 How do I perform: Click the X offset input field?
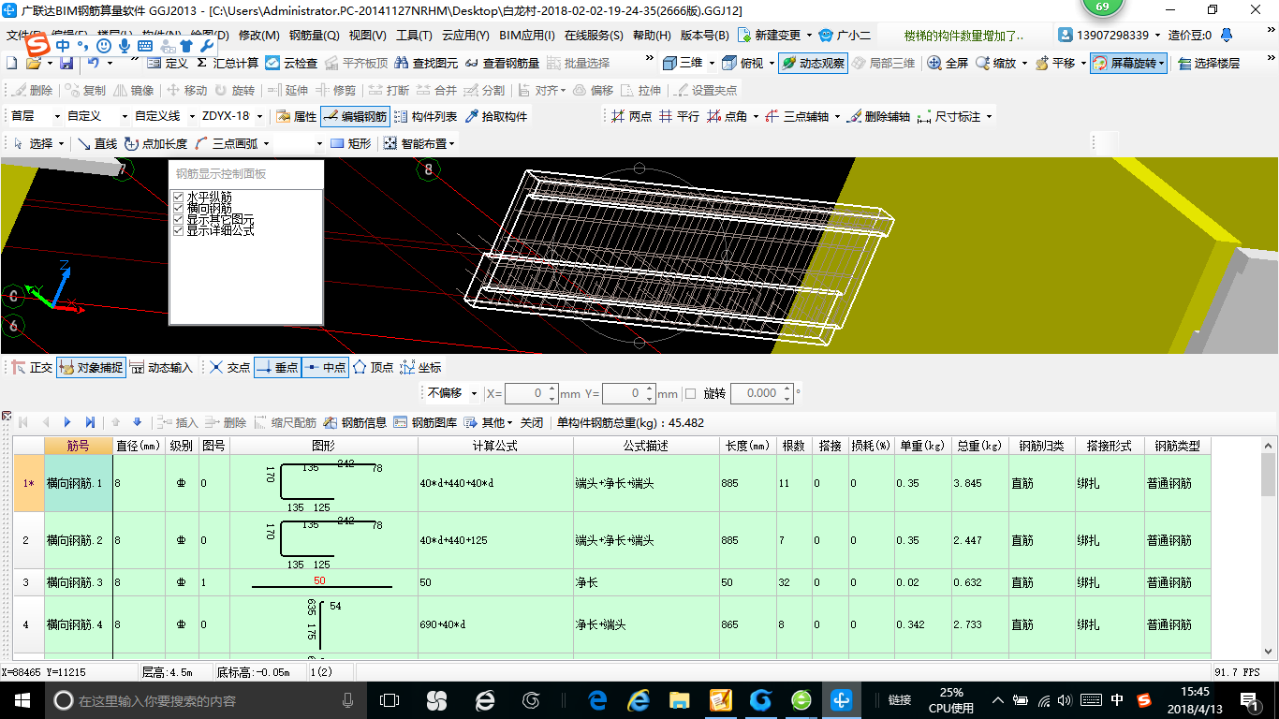tap(532, 393)
